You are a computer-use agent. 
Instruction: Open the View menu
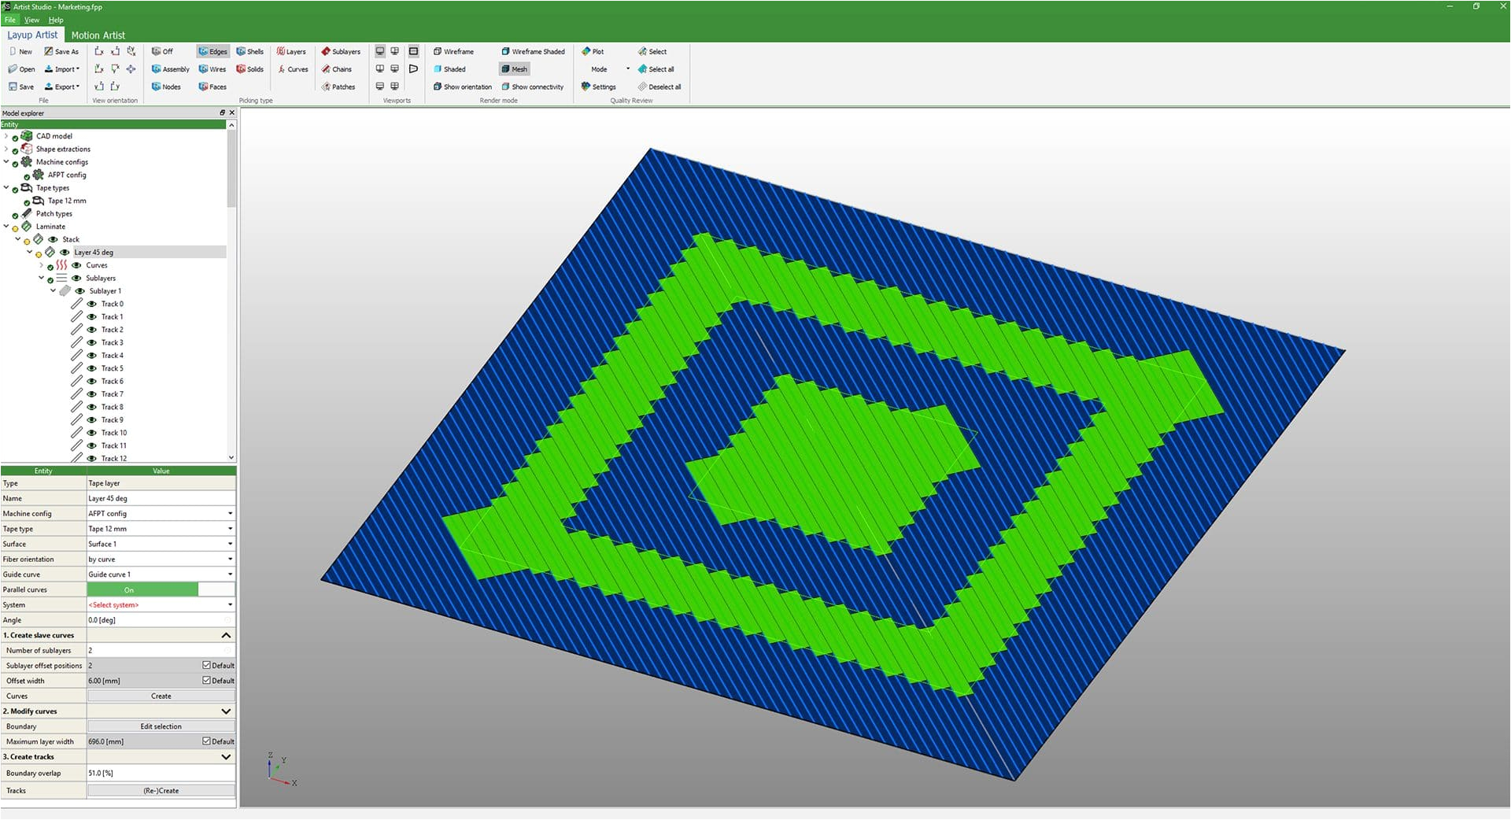point(31,20)
